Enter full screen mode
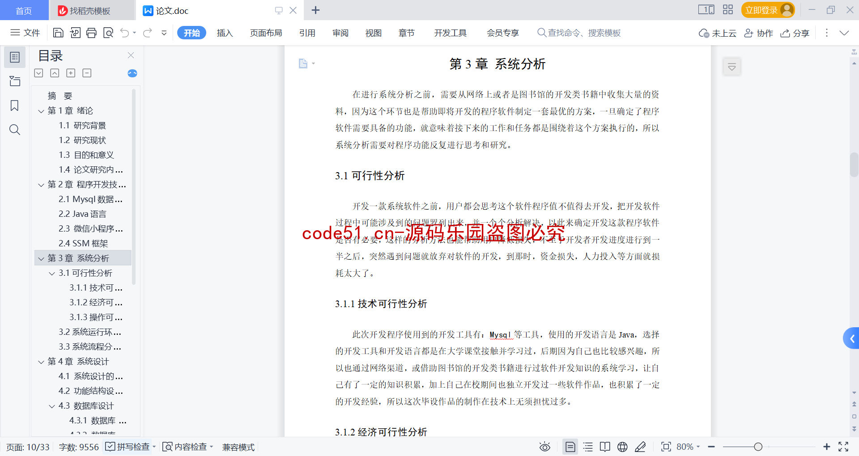This screenshot has width=859, height=456. (x=843, y=447)
